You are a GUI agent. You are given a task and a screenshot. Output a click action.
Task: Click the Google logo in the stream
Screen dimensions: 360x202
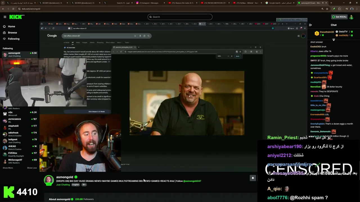click(x=52, y=36)
